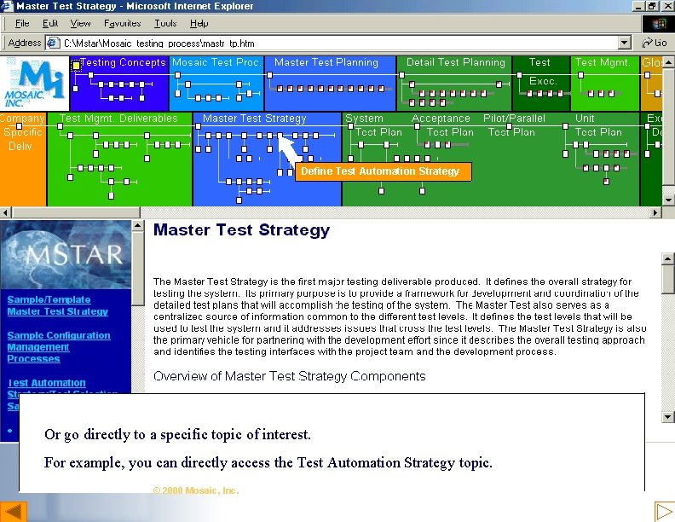Click the map pane's scroll up arrow
The image size is (675, 522).
click(668, 62)
